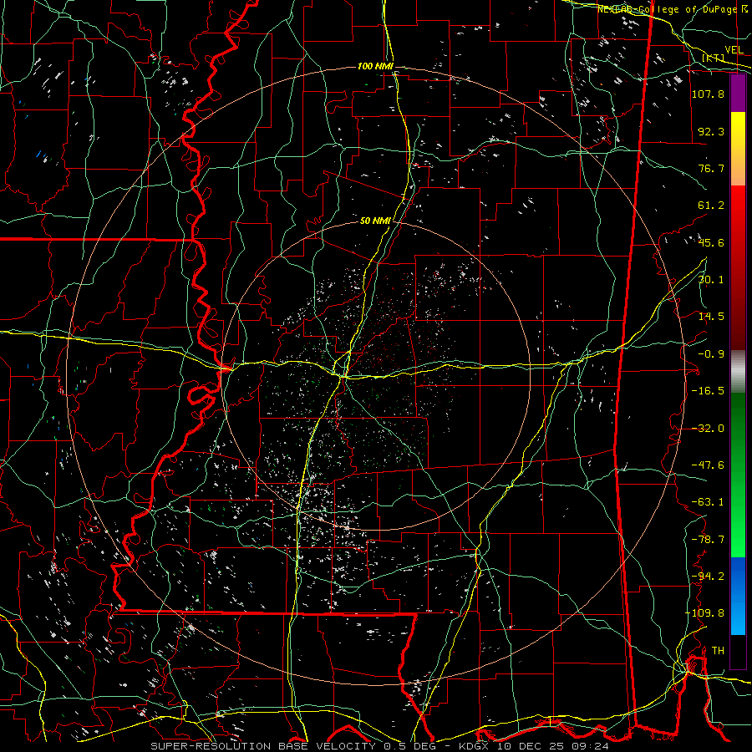Click the 14.5 velocity legend value
Screen dimensions: 752x752
click(711, 317)
